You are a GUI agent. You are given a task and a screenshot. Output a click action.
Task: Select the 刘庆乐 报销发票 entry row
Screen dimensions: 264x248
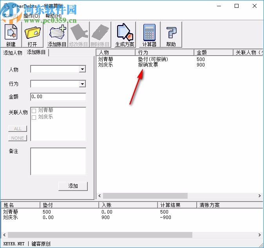pyautogui.click(x=179, y=65)
